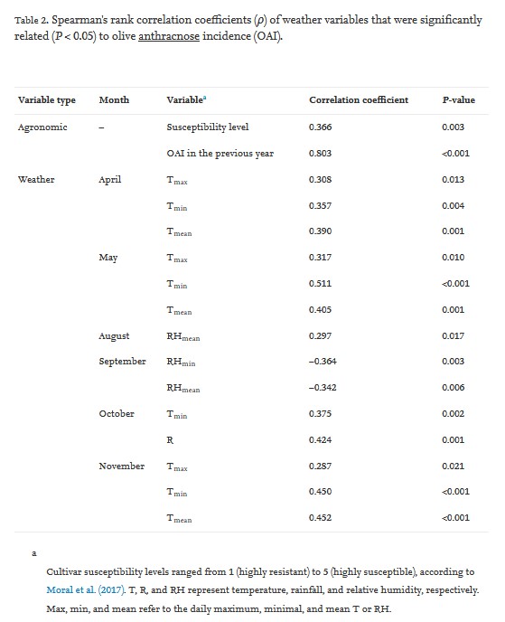
Task: Click the Correlation coefficient column header
Action: pos(359,100)
